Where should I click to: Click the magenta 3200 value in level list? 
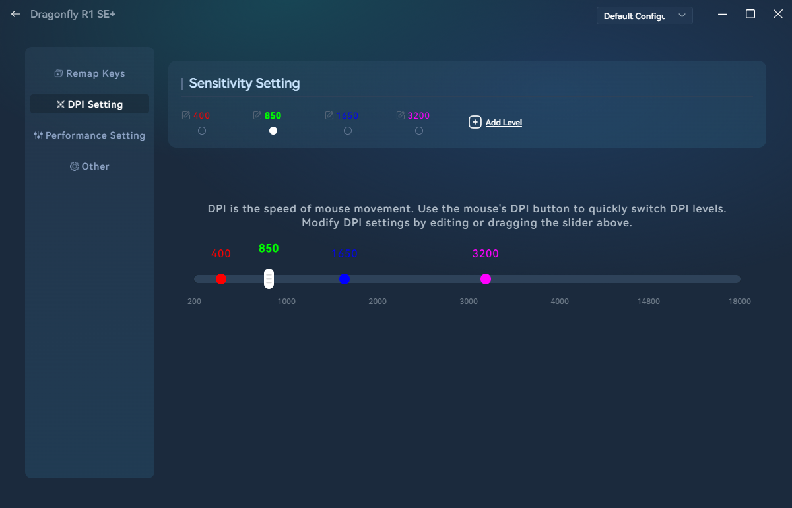(x=418, y=115)
